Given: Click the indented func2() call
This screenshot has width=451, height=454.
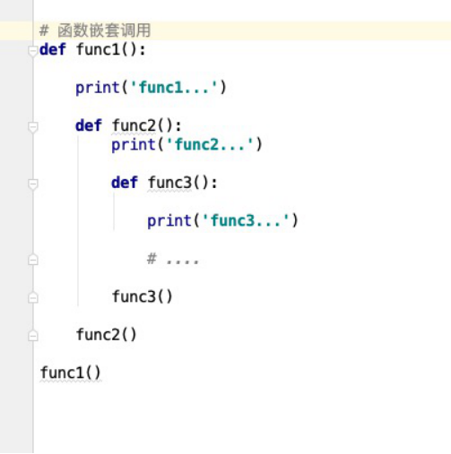Looking at the screenshot, I should coord(107,335).
